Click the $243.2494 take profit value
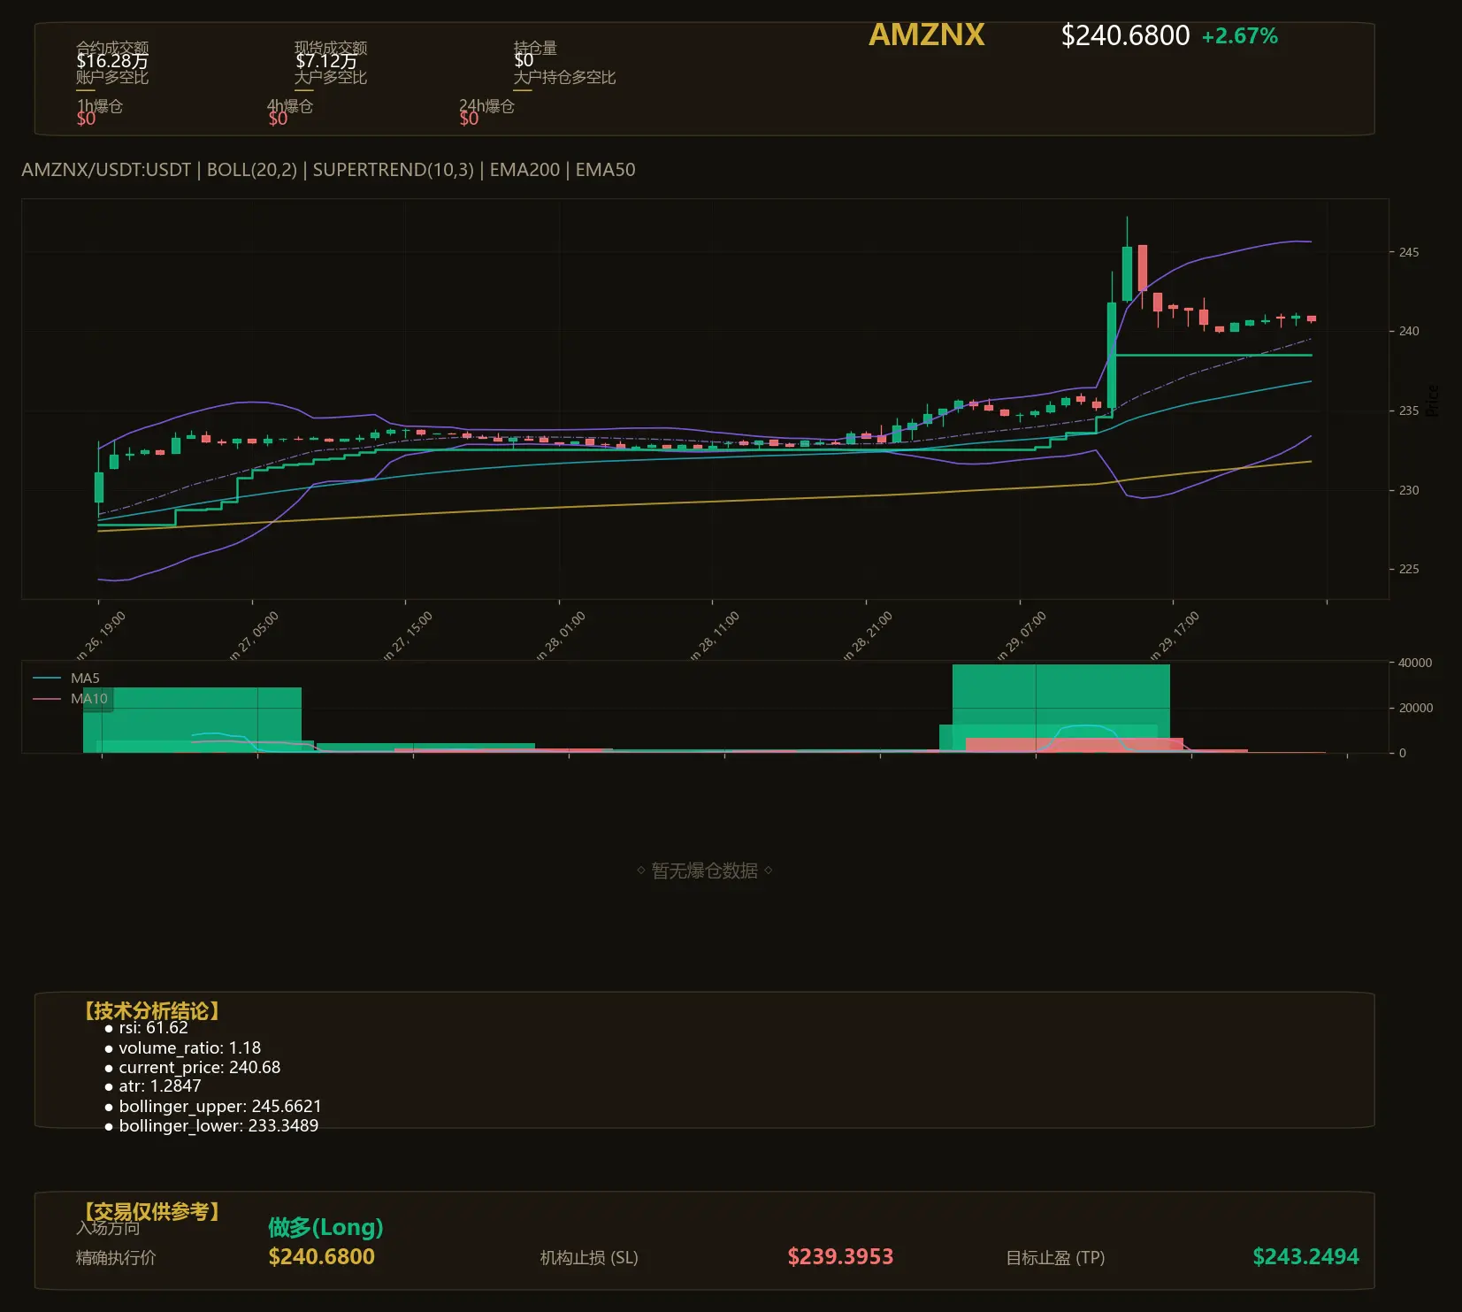Image resolution: width=1462 pixels, height=1312 pixels. [x=1305, y=1256]
